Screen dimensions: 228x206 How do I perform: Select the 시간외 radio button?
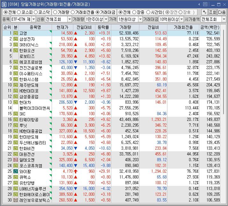pos(148,12)
